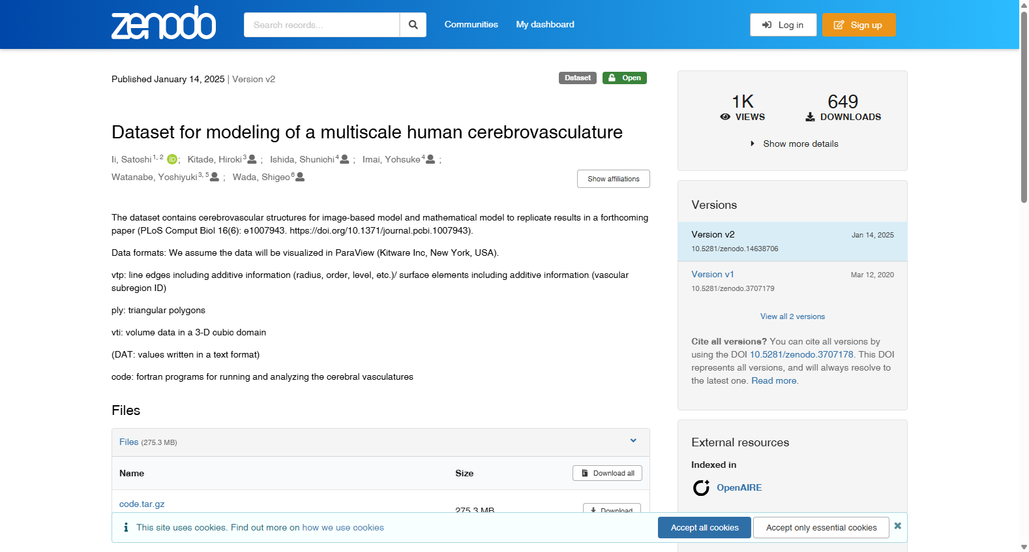Click the Download all button
1029x552 pixels.
607,473
